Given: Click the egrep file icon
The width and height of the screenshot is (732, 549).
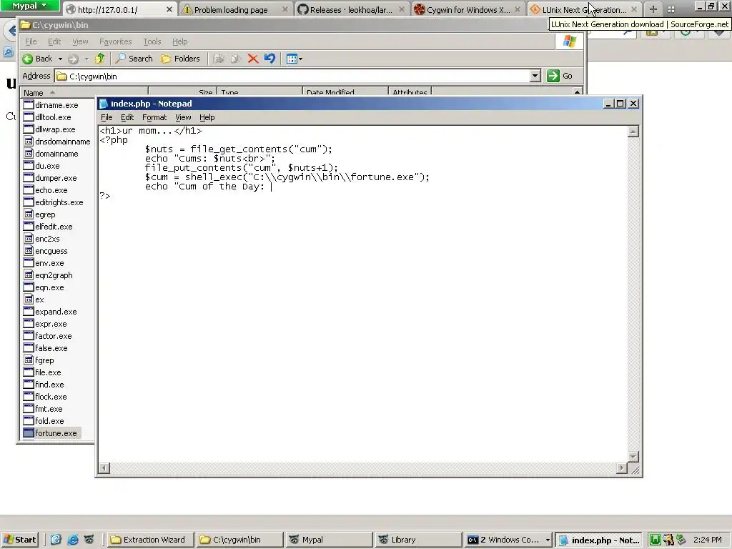Looking at the screenshot, I should (x=29, y=214).
